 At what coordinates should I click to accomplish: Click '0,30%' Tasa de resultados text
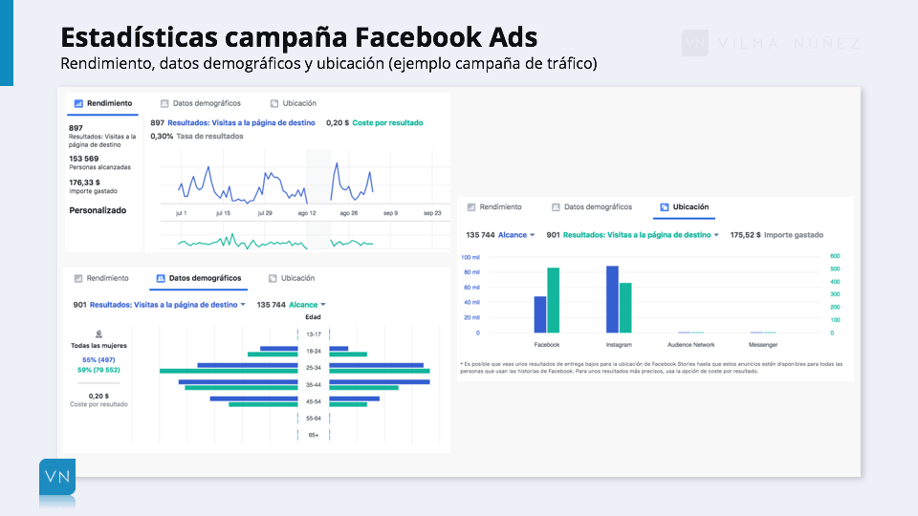point(197,137)
